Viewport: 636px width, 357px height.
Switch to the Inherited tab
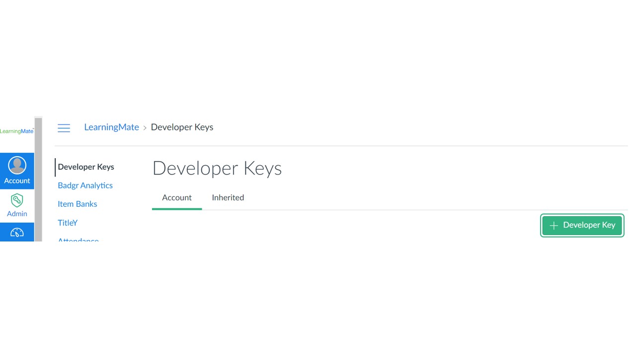[x=228, y=197]
